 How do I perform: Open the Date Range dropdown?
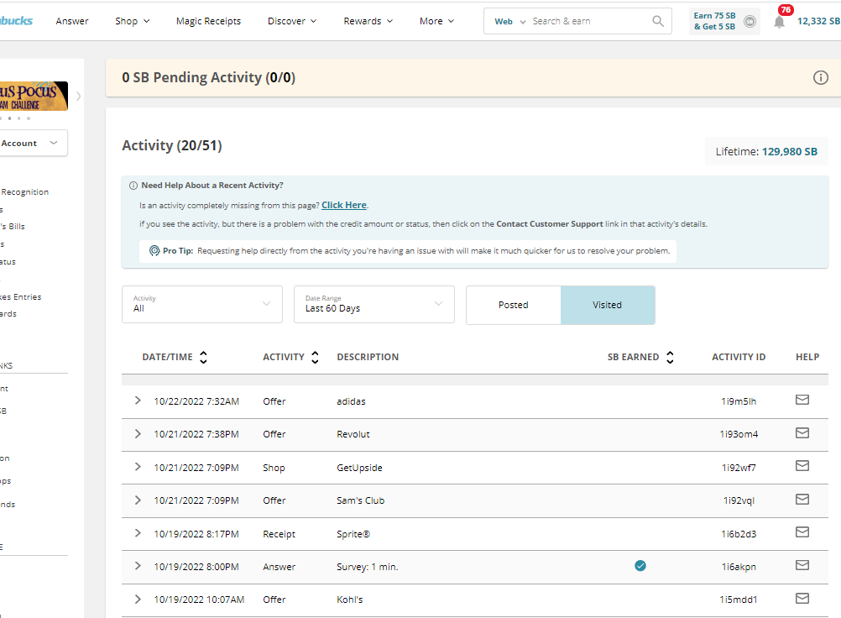[x=373, y=304]
